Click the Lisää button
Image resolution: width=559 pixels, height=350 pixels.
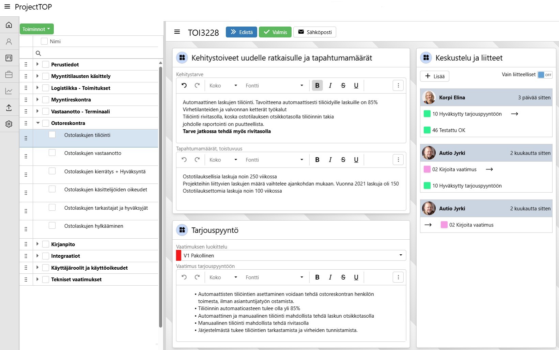point(434,76)
